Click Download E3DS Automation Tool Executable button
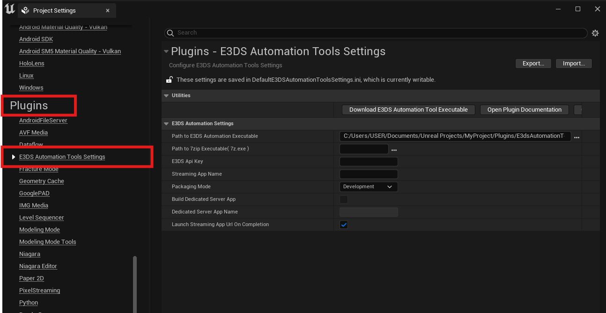The width and height of the screenshot is (606, 313). (408, 110)
